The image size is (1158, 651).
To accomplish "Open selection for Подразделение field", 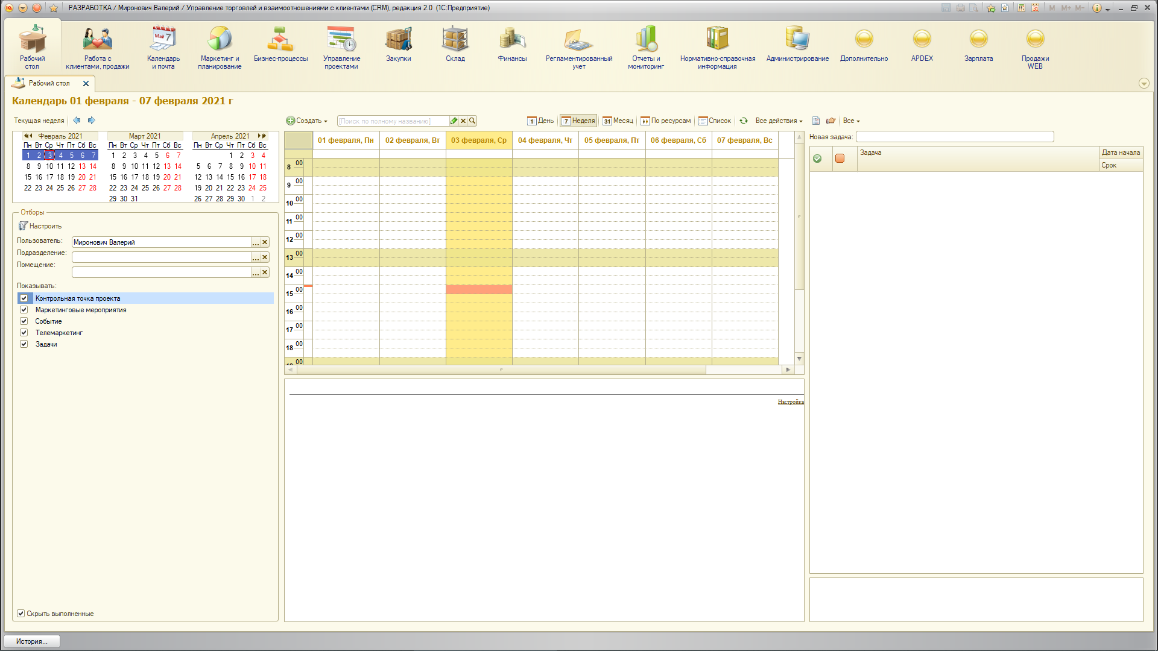I will click(x=256, y=257).
